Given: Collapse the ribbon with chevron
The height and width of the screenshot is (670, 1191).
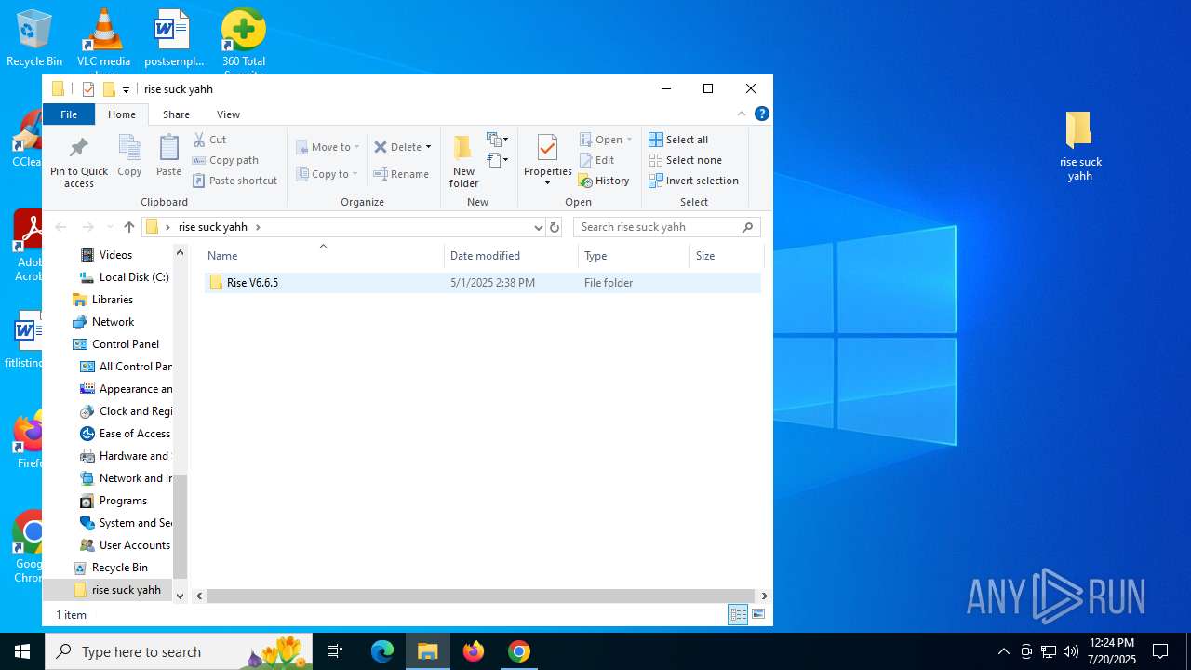Looking at the screenshot, I should 742,114.
